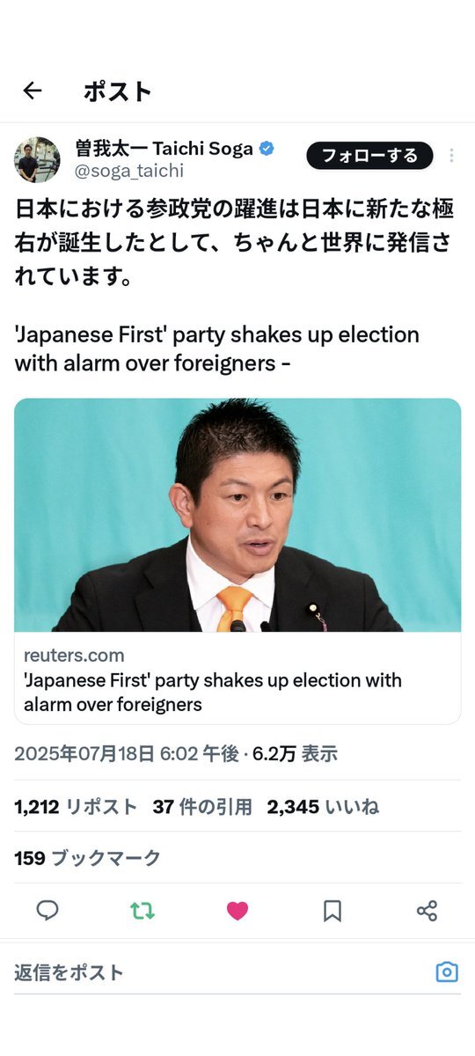475x1056 pixels.
Task: Tap the blue verified badge
Action: pos(267,149)
